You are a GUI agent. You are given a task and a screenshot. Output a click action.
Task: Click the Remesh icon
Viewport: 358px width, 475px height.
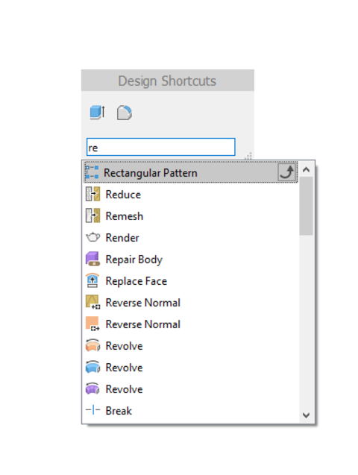pos(92,216)
